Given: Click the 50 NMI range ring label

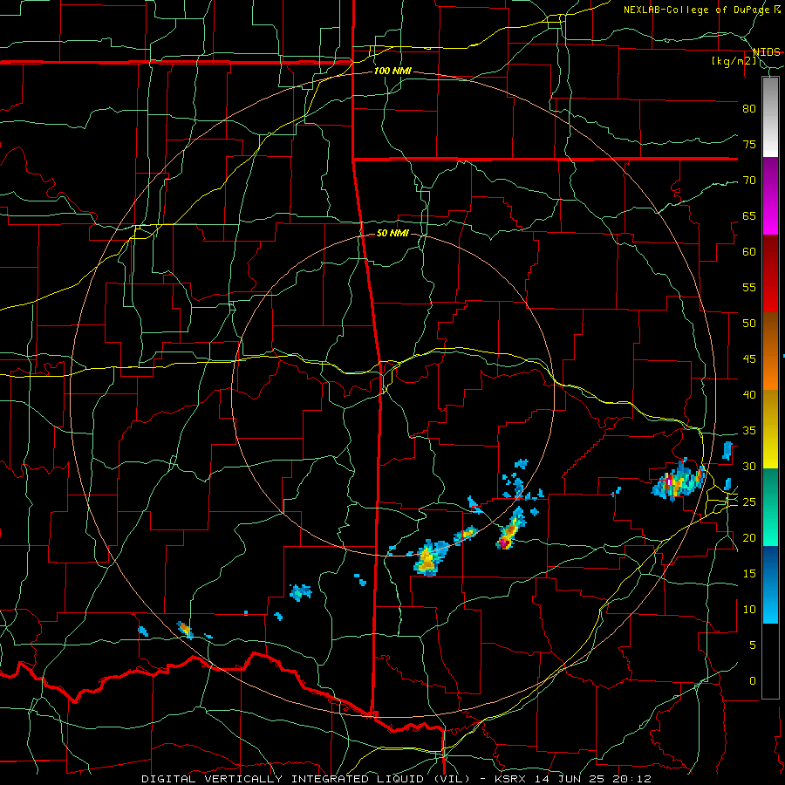Looking at the screenshot, I should tap(392, 233).
